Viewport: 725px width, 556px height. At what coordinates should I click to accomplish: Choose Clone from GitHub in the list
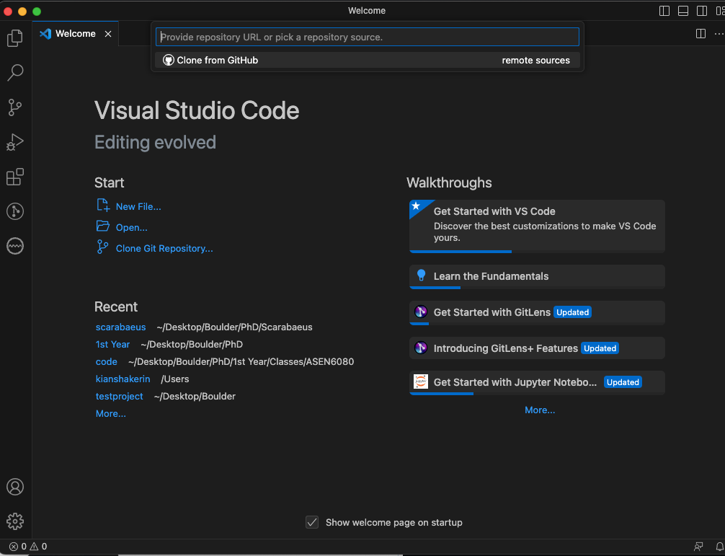(367, 60)
